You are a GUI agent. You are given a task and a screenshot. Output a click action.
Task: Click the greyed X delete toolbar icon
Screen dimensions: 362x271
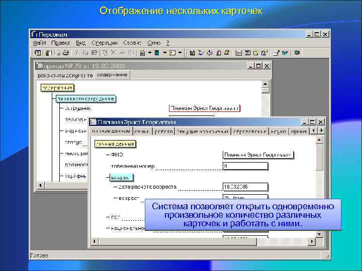(113, 53)
